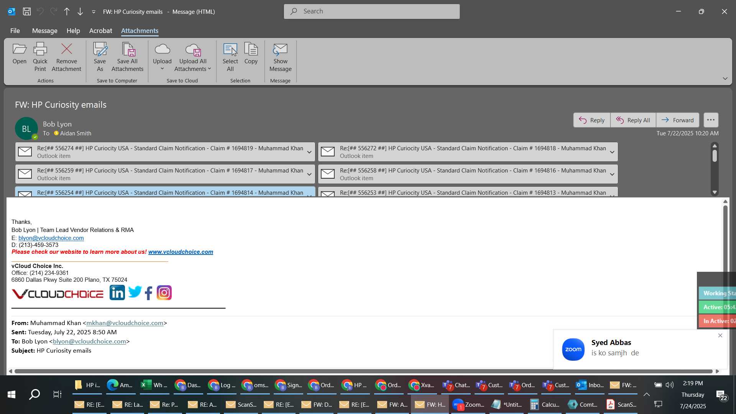
Task: Select the Claim # 1694814 attachment
Action: pos(165,192)
